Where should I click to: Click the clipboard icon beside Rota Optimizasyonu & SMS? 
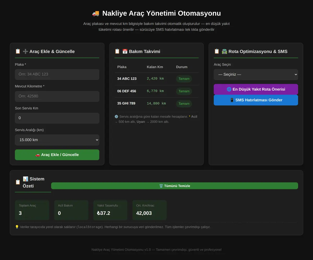point(216,51)
